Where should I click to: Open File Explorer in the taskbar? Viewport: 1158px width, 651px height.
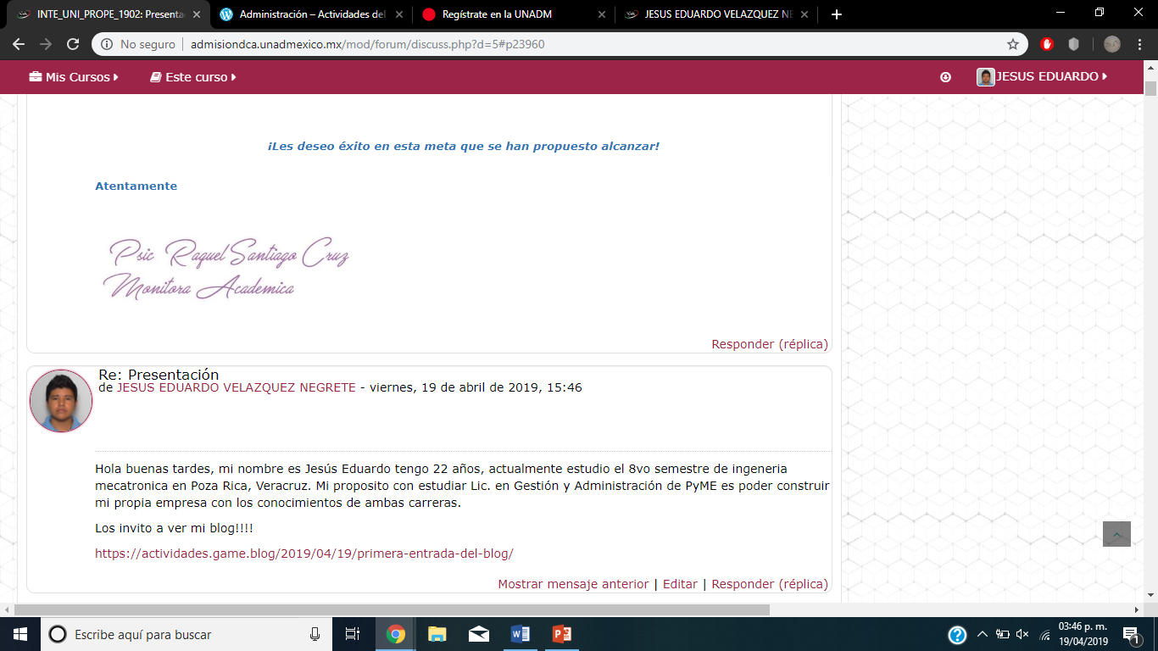pos(437,634)
